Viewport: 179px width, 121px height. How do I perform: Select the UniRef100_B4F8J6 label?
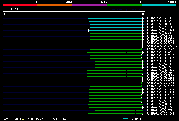pyautogui.click(x=161, y=104)
